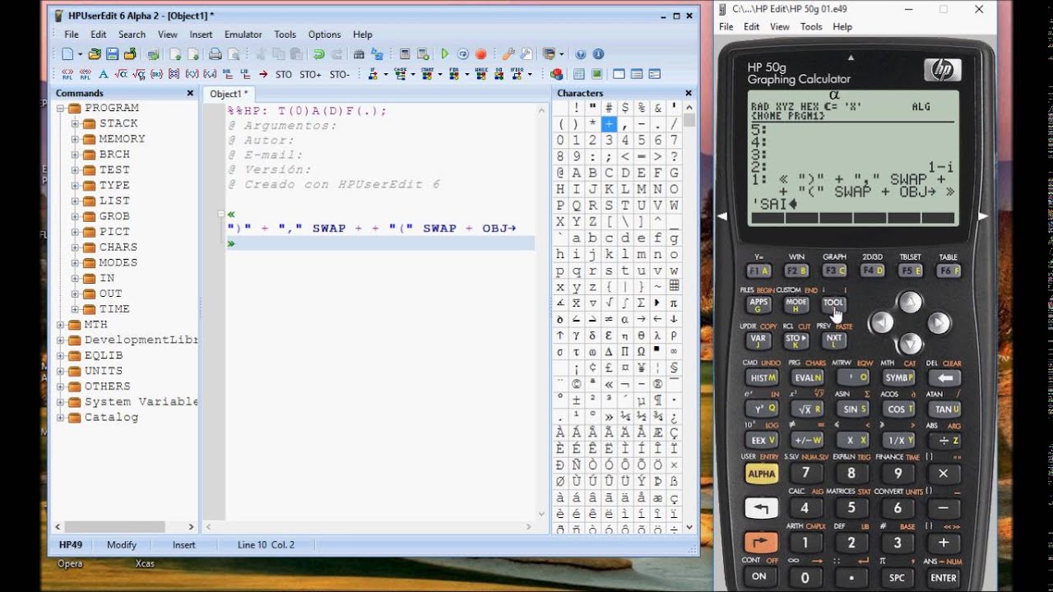Click the calculator backspace arrow key
The height and width of the screenshot is (592, 1053).
(944, 377)
